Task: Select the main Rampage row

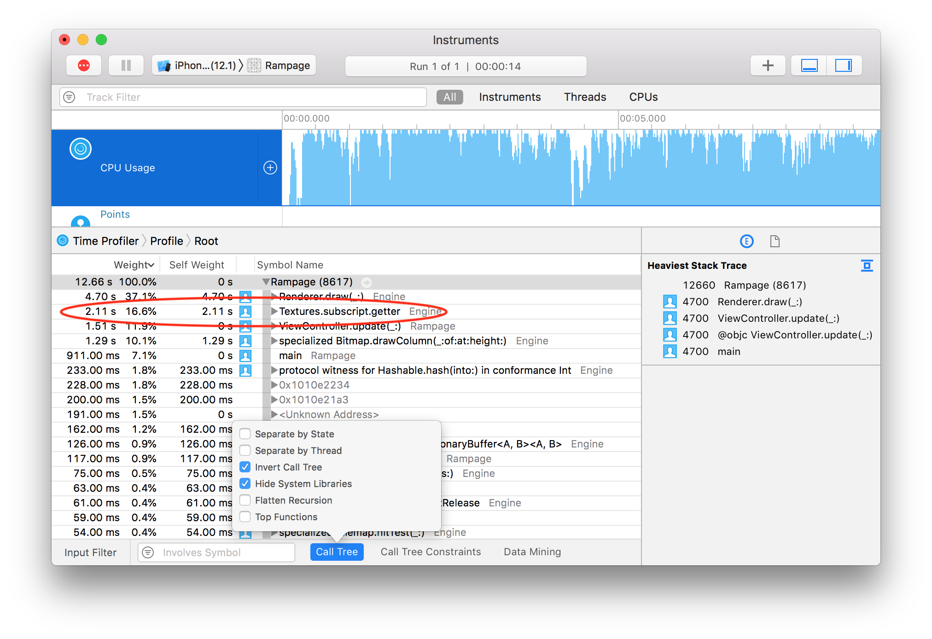Action: tap(346, 355)
